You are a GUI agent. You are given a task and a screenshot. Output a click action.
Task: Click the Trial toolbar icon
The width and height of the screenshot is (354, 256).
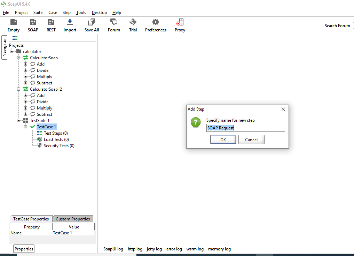click(133, 22)
